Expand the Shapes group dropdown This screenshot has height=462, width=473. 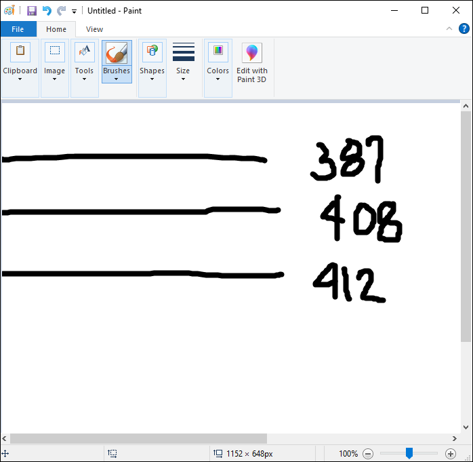pyautogui.click(x=152, y=79)
